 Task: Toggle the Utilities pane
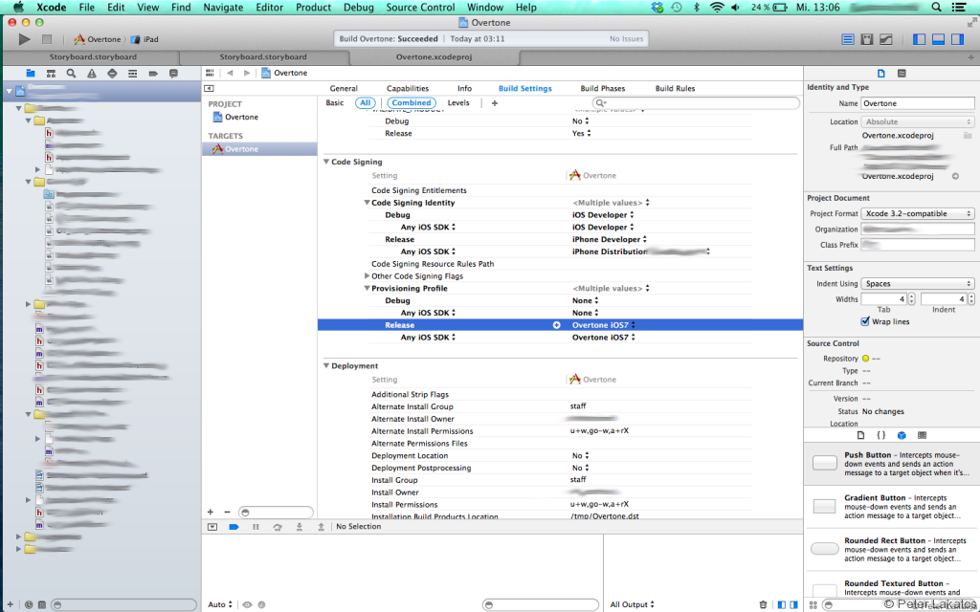pyautogui.click(x=957, y=39)
